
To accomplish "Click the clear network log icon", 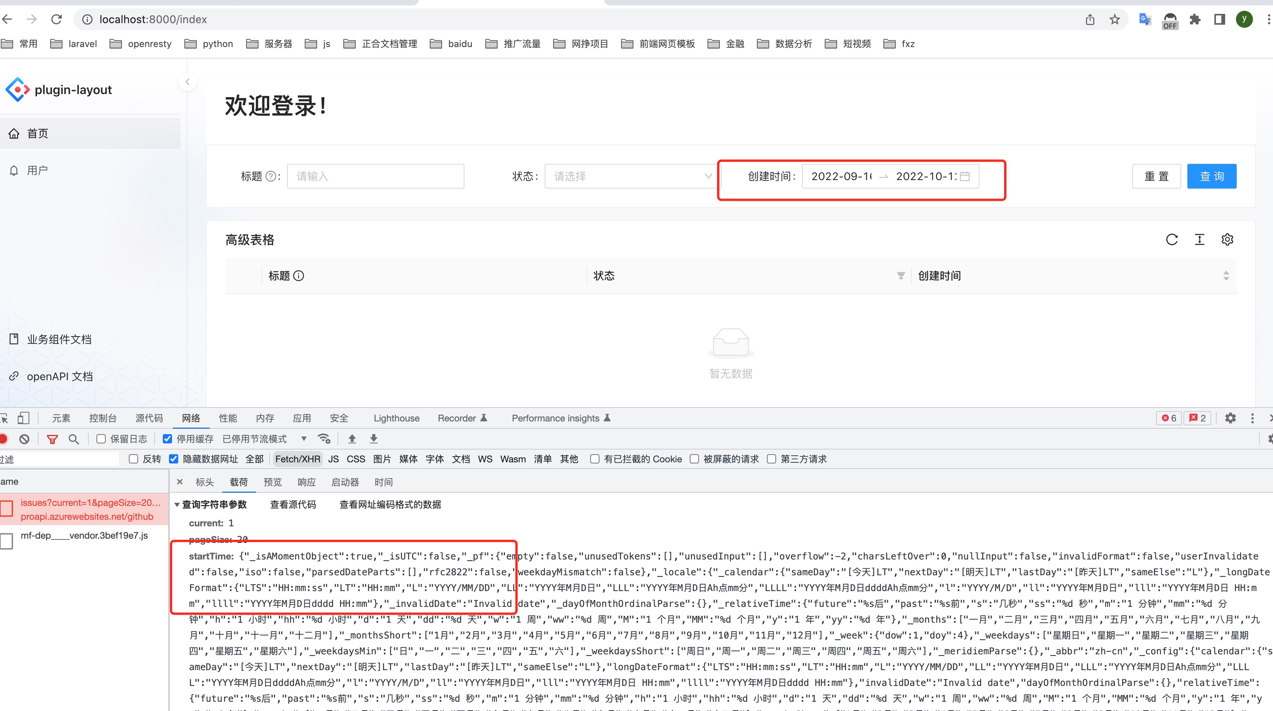I will tap(24, 439).
